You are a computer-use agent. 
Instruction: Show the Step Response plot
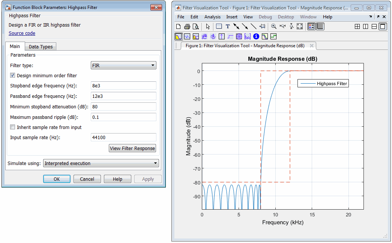230,36
